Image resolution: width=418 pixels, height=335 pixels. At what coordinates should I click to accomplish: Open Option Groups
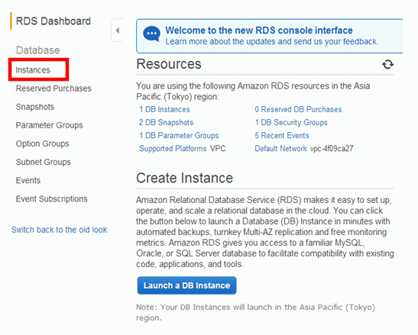(42, 143)
